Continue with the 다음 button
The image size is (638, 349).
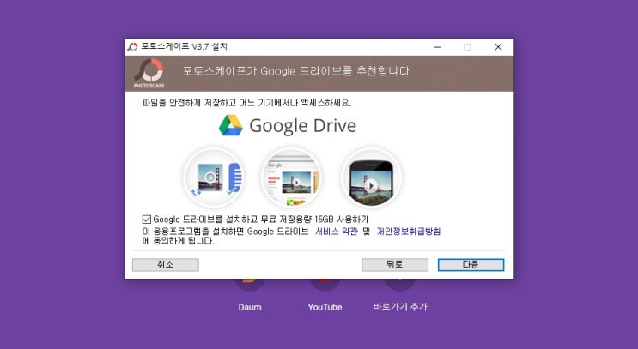471,264
